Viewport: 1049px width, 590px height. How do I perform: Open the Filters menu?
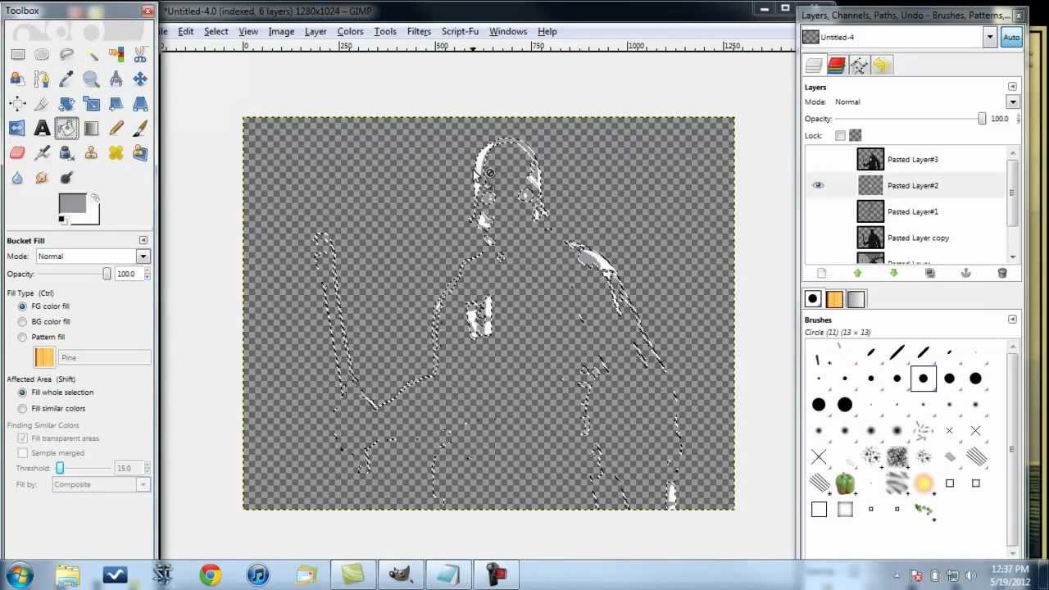pyautogui.click(x=419, y=31)
